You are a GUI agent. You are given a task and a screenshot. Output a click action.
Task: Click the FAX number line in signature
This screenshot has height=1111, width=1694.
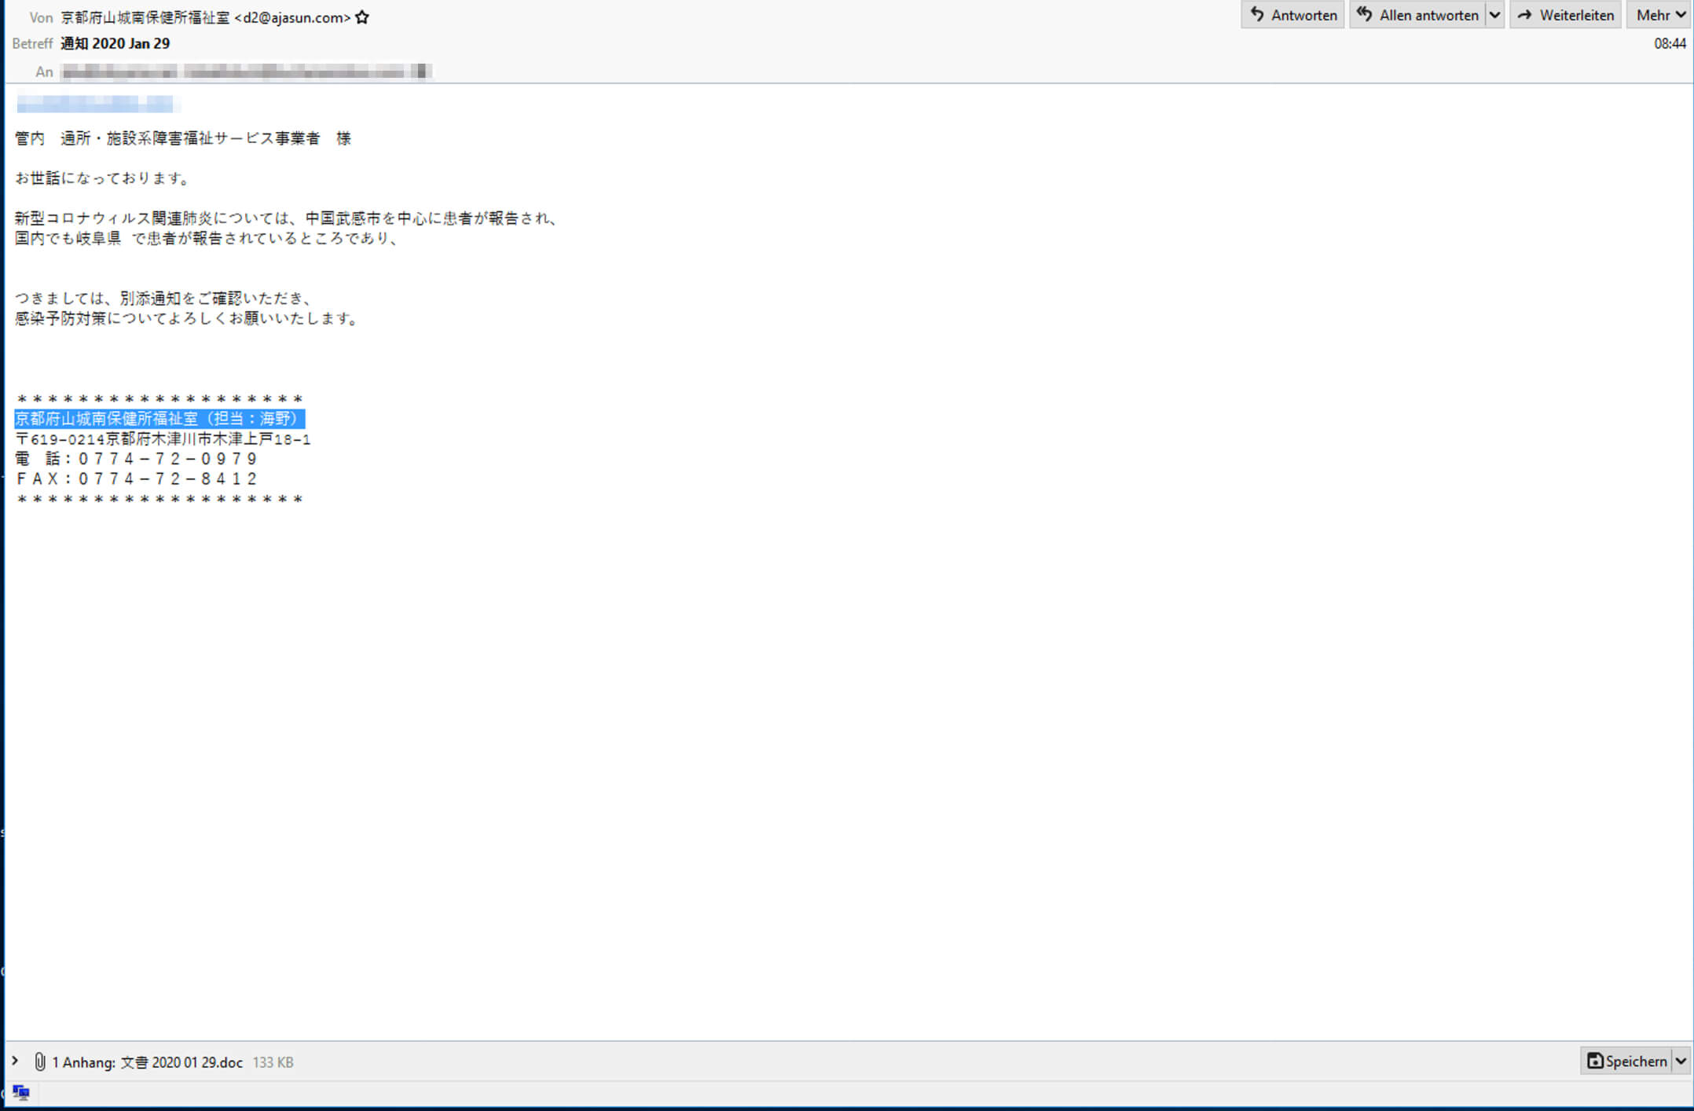pyautogui.click(x=137, y=478)
